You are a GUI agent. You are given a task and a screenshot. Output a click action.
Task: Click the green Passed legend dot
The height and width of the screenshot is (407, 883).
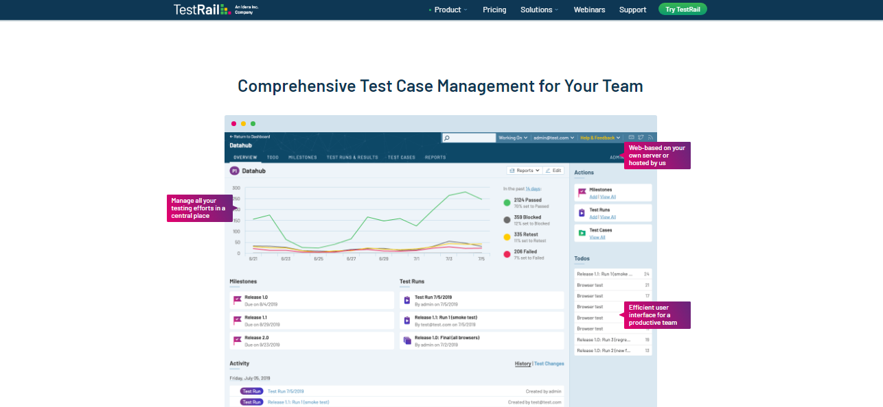[507, 203]
